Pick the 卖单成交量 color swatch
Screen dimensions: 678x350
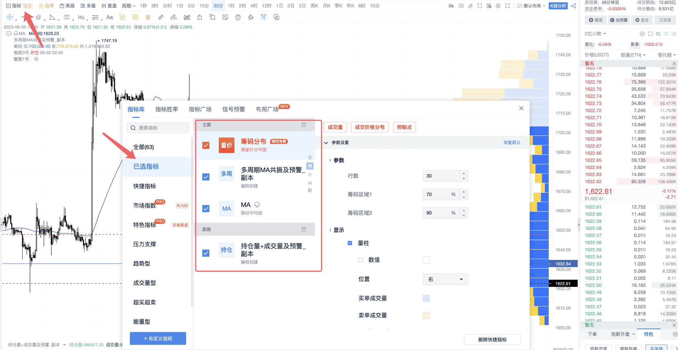(426, 315)
